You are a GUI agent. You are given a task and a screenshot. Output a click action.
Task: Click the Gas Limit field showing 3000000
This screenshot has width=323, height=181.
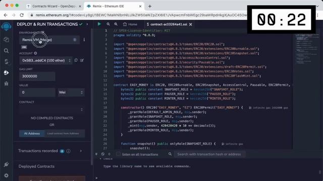point(37,76)
